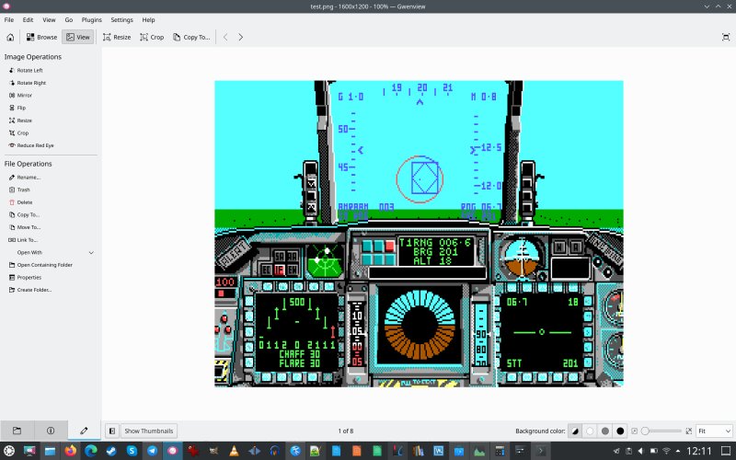Screen dimensions: 736x460
Task: Click Firefox icon in the taskbar
Action: point(71,451)
